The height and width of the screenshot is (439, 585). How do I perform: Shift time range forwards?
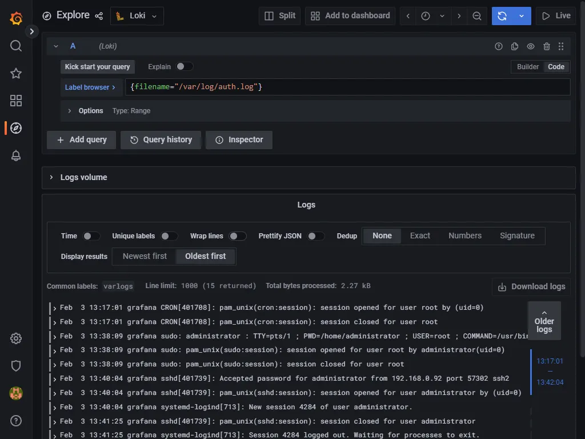pos(459,16)
